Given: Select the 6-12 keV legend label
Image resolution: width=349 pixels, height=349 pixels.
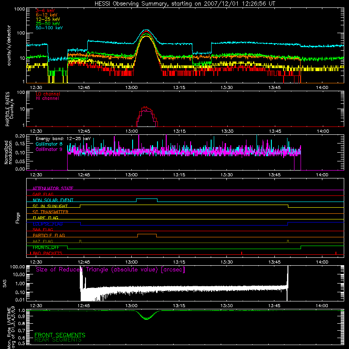Looking at the screenshot, I should tap(47, 15).
